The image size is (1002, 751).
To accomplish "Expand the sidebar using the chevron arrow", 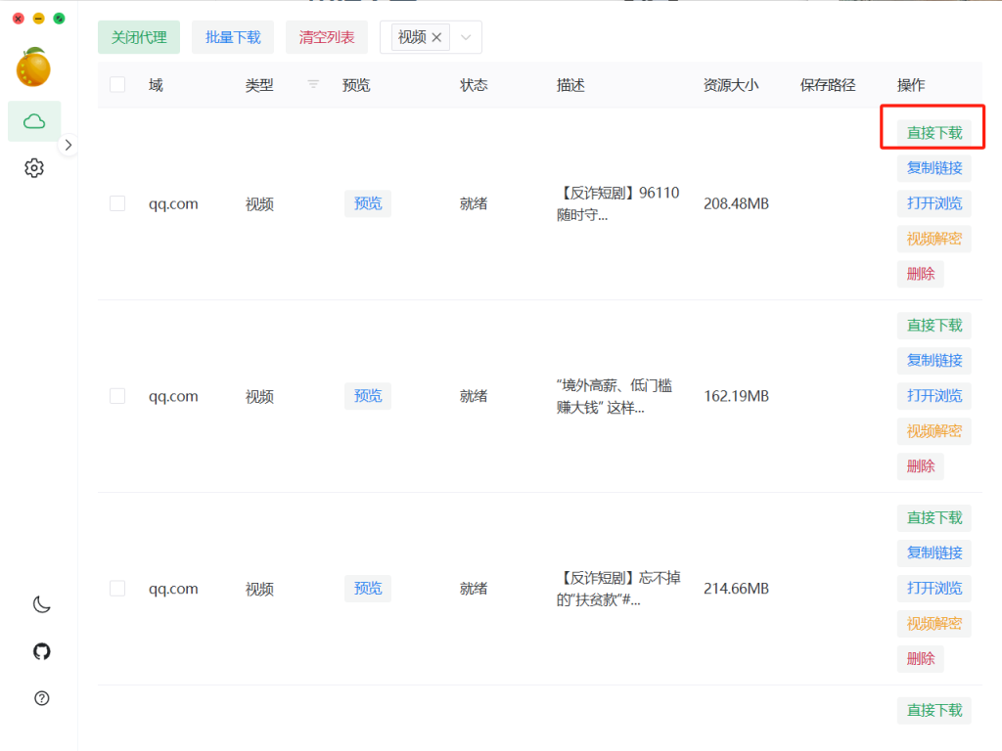I will [68, 144].
